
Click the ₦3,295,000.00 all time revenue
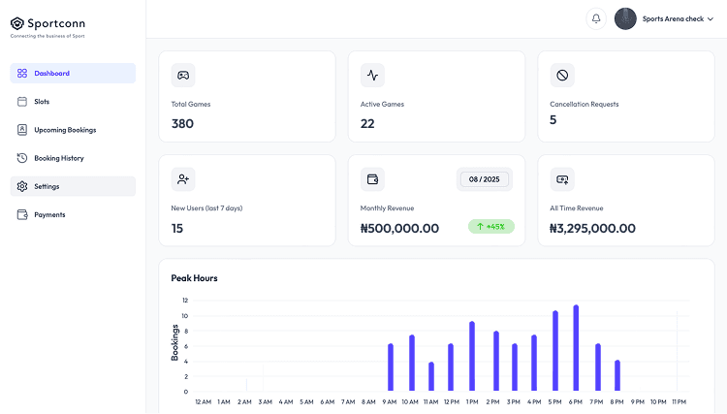click(x=592, y=228)
